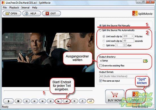Expand the M bytes size dropdown

pos(132,36)
